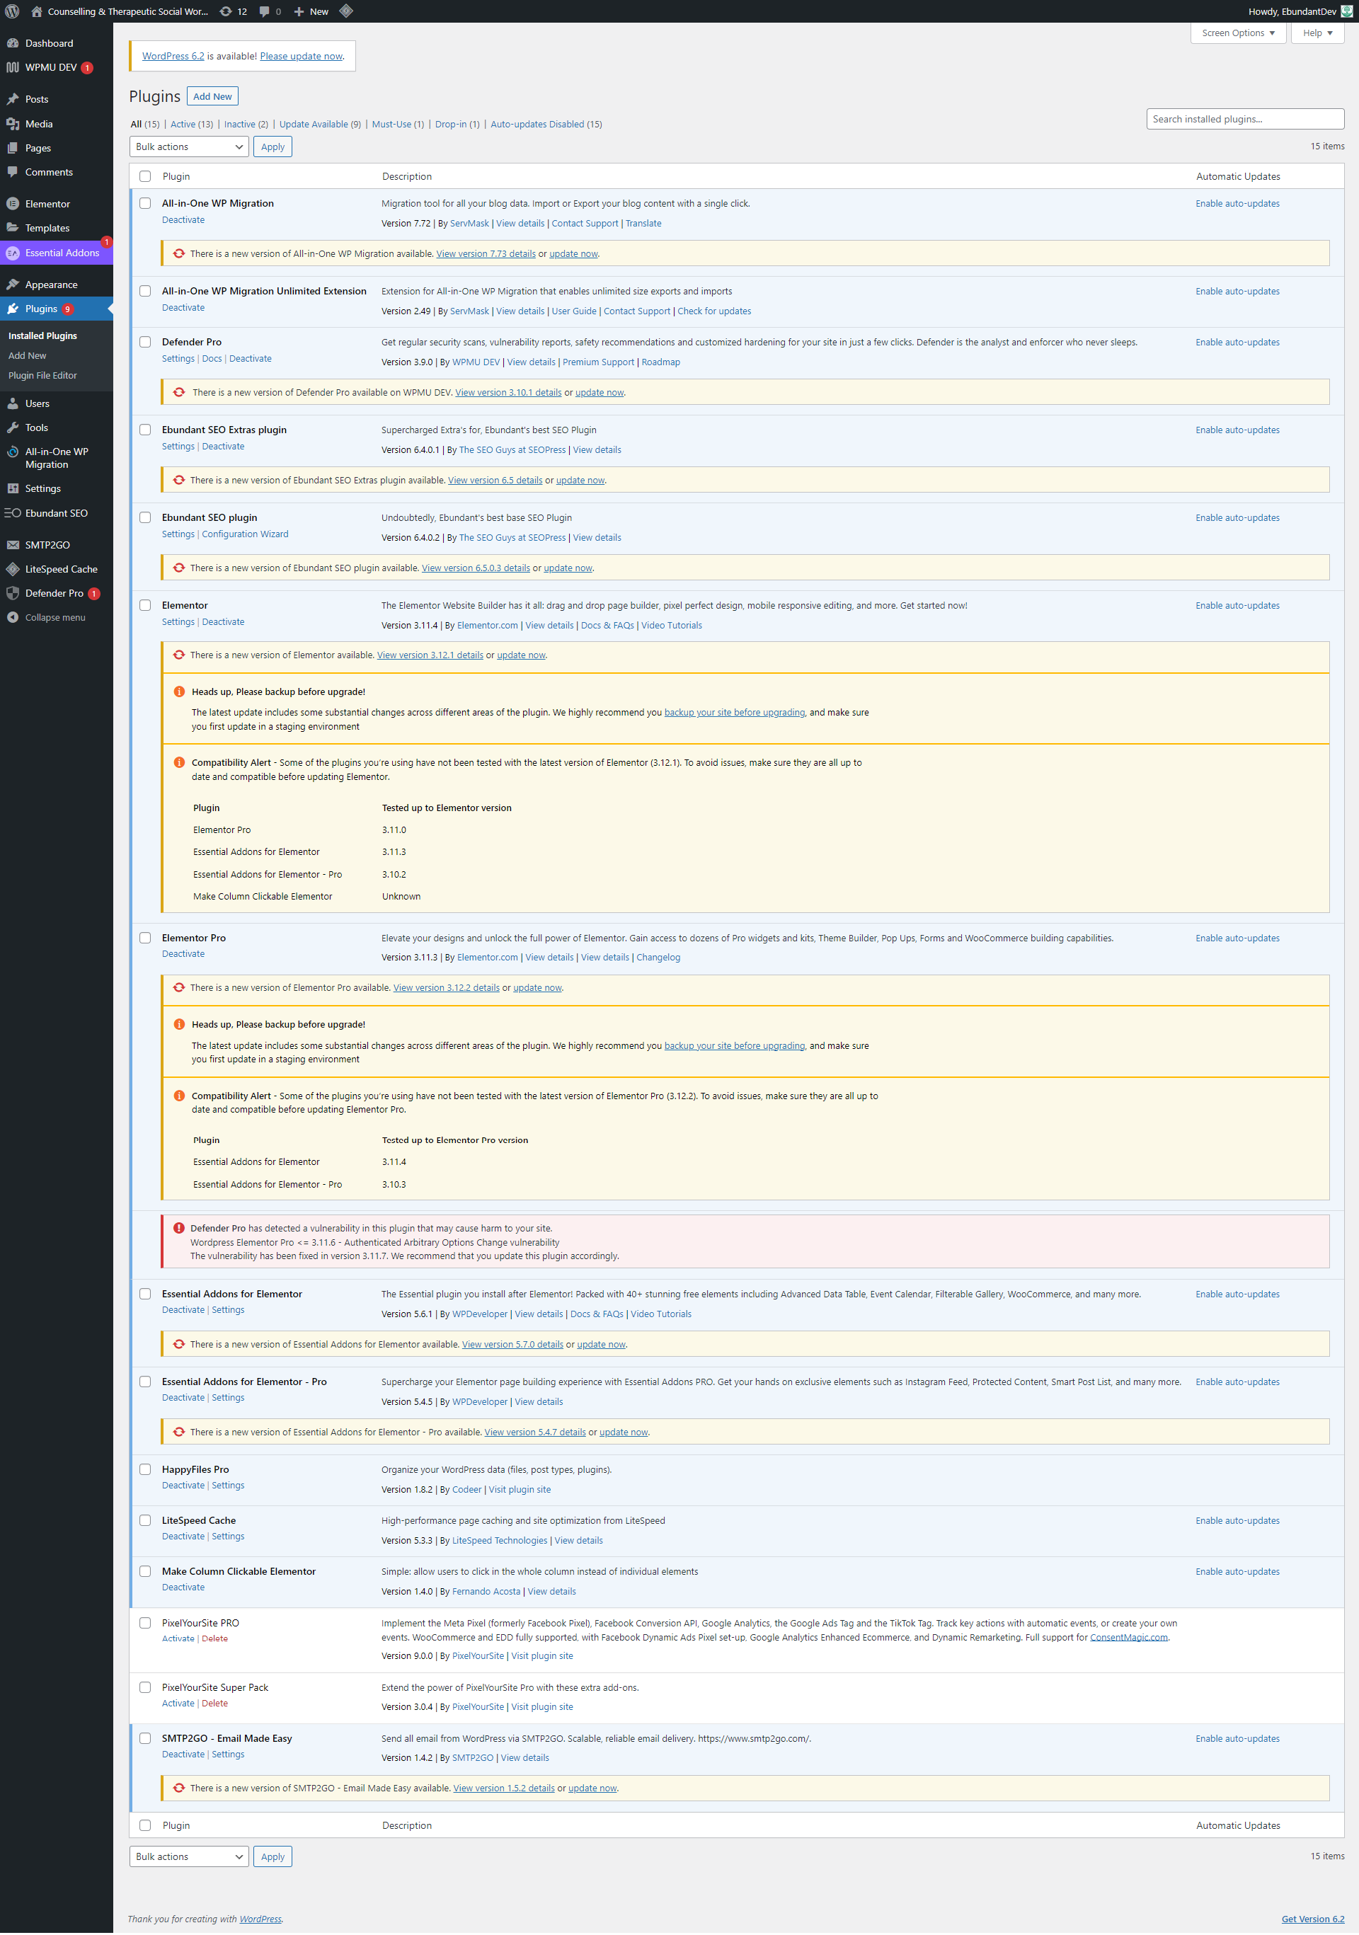Open LiteSpeed Cache from sidebar icon
The image size is (1359, 1935).
(x=13, y=569)
